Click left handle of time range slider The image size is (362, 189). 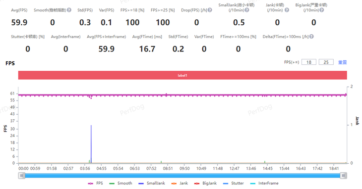[21, 176]
